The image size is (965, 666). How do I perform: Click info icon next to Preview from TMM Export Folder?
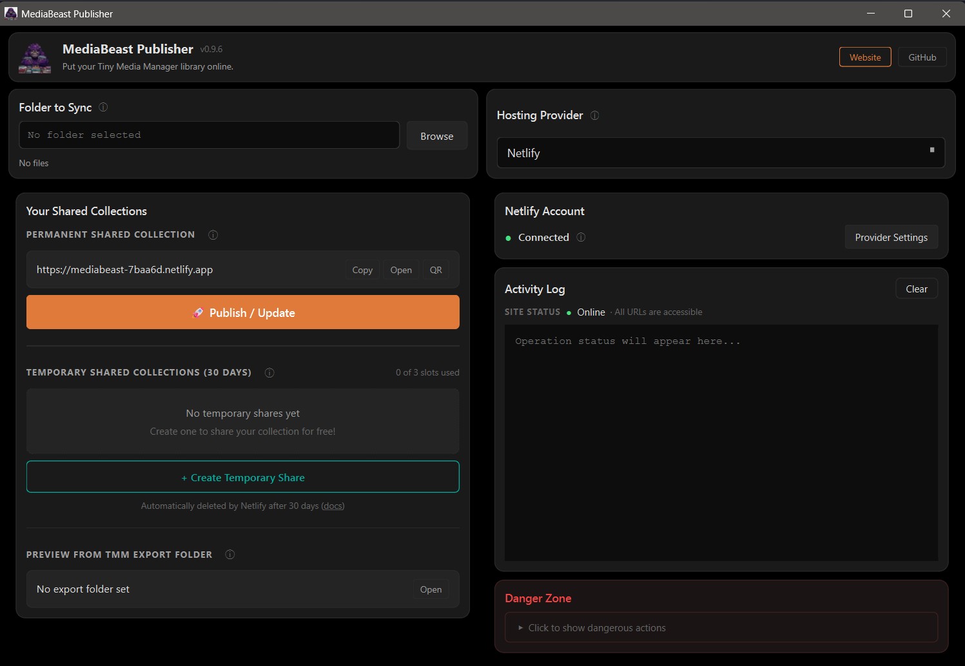coord(230,555)
